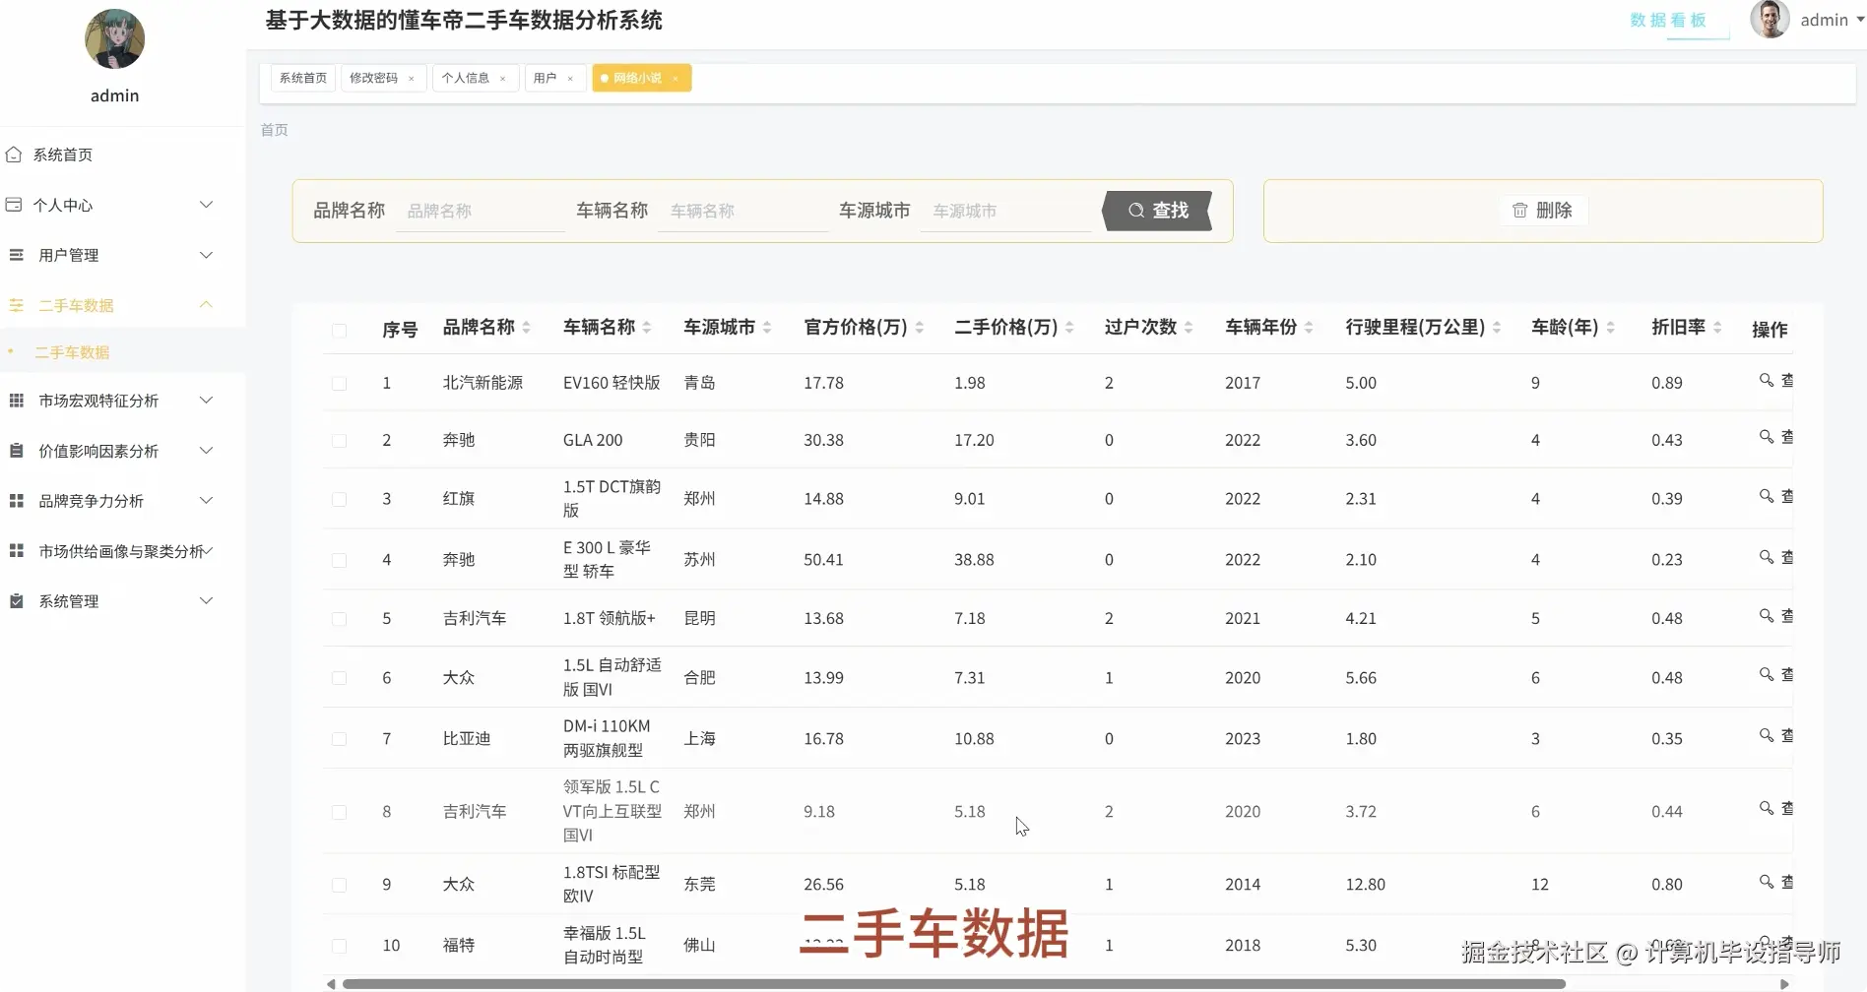This screenshot has width=1867, height=992.
Task: Click the view icon in row 5 吉利汽车 昆明
Action: pos(1767,616)
